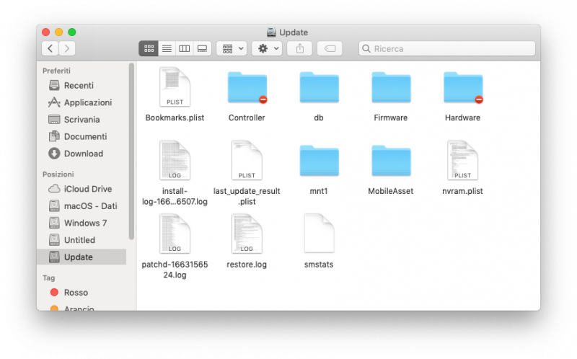Select the Controller folder icon
This screenshot has width=577, height=359.
coord(247,87)
